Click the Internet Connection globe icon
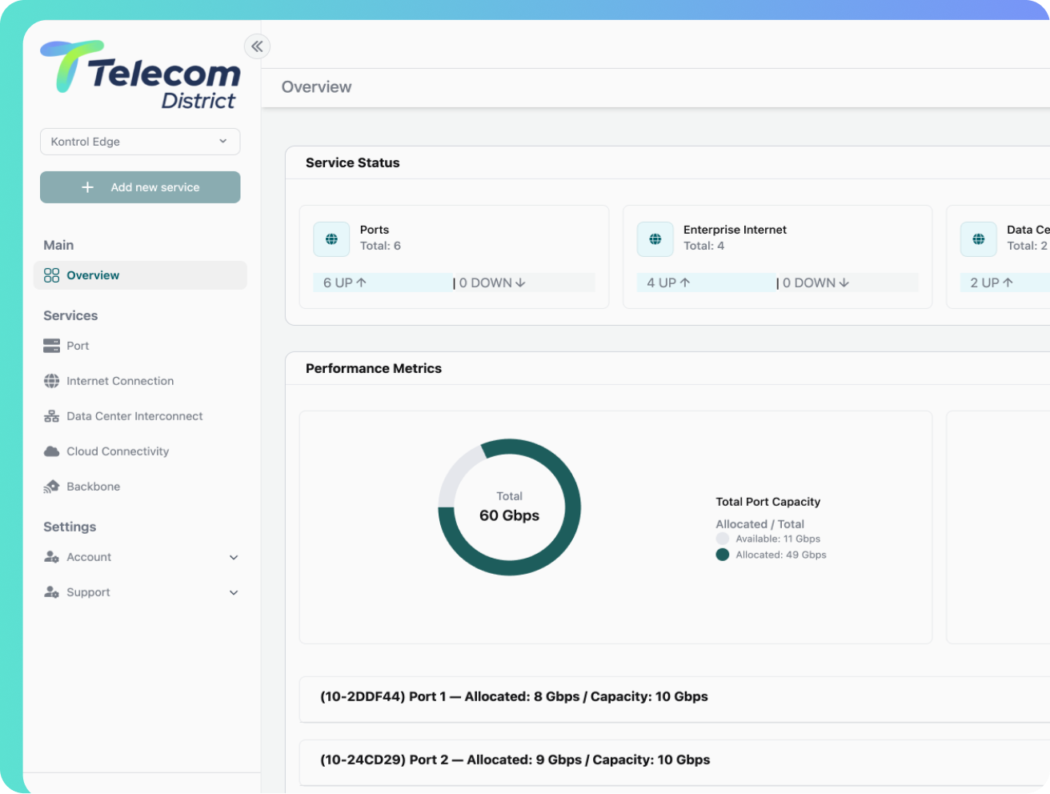The width and height of the screenshot is (1050, 794). coord(51,381)
